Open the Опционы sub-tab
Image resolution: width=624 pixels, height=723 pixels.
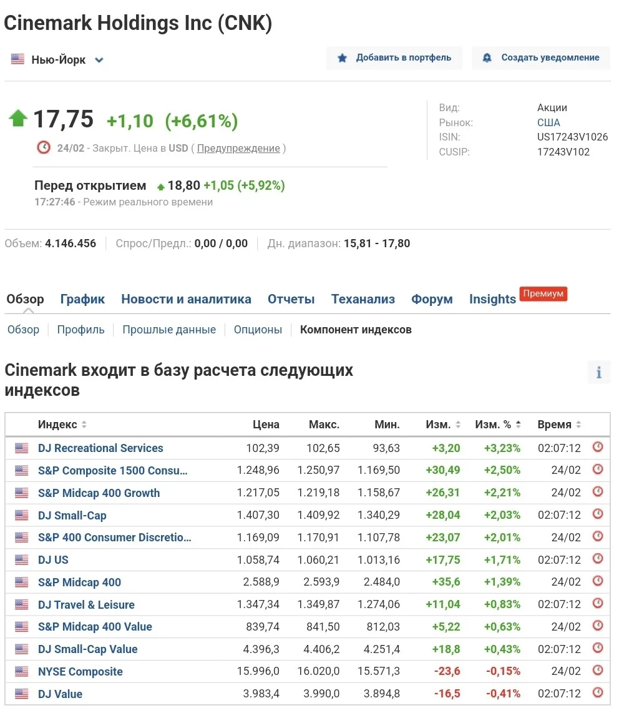click(258, 330)
